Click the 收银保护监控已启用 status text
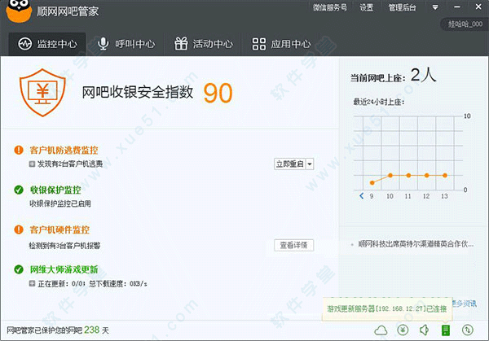489x341 pixels. 60,203
